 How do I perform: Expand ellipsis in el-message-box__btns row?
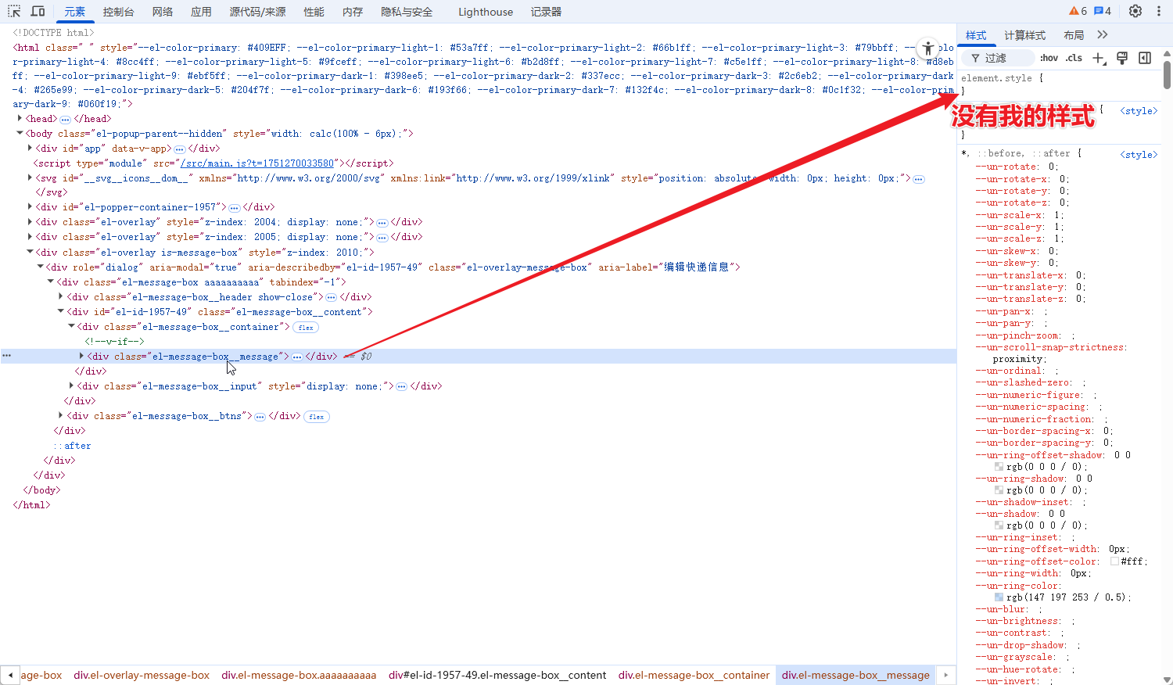pyautogui.click(x=260, y=417)
